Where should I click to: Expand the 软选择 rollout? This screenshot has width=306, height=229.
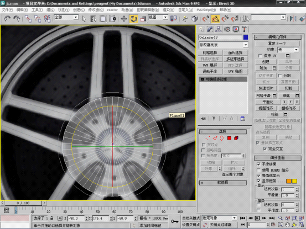tap(223, 183)
